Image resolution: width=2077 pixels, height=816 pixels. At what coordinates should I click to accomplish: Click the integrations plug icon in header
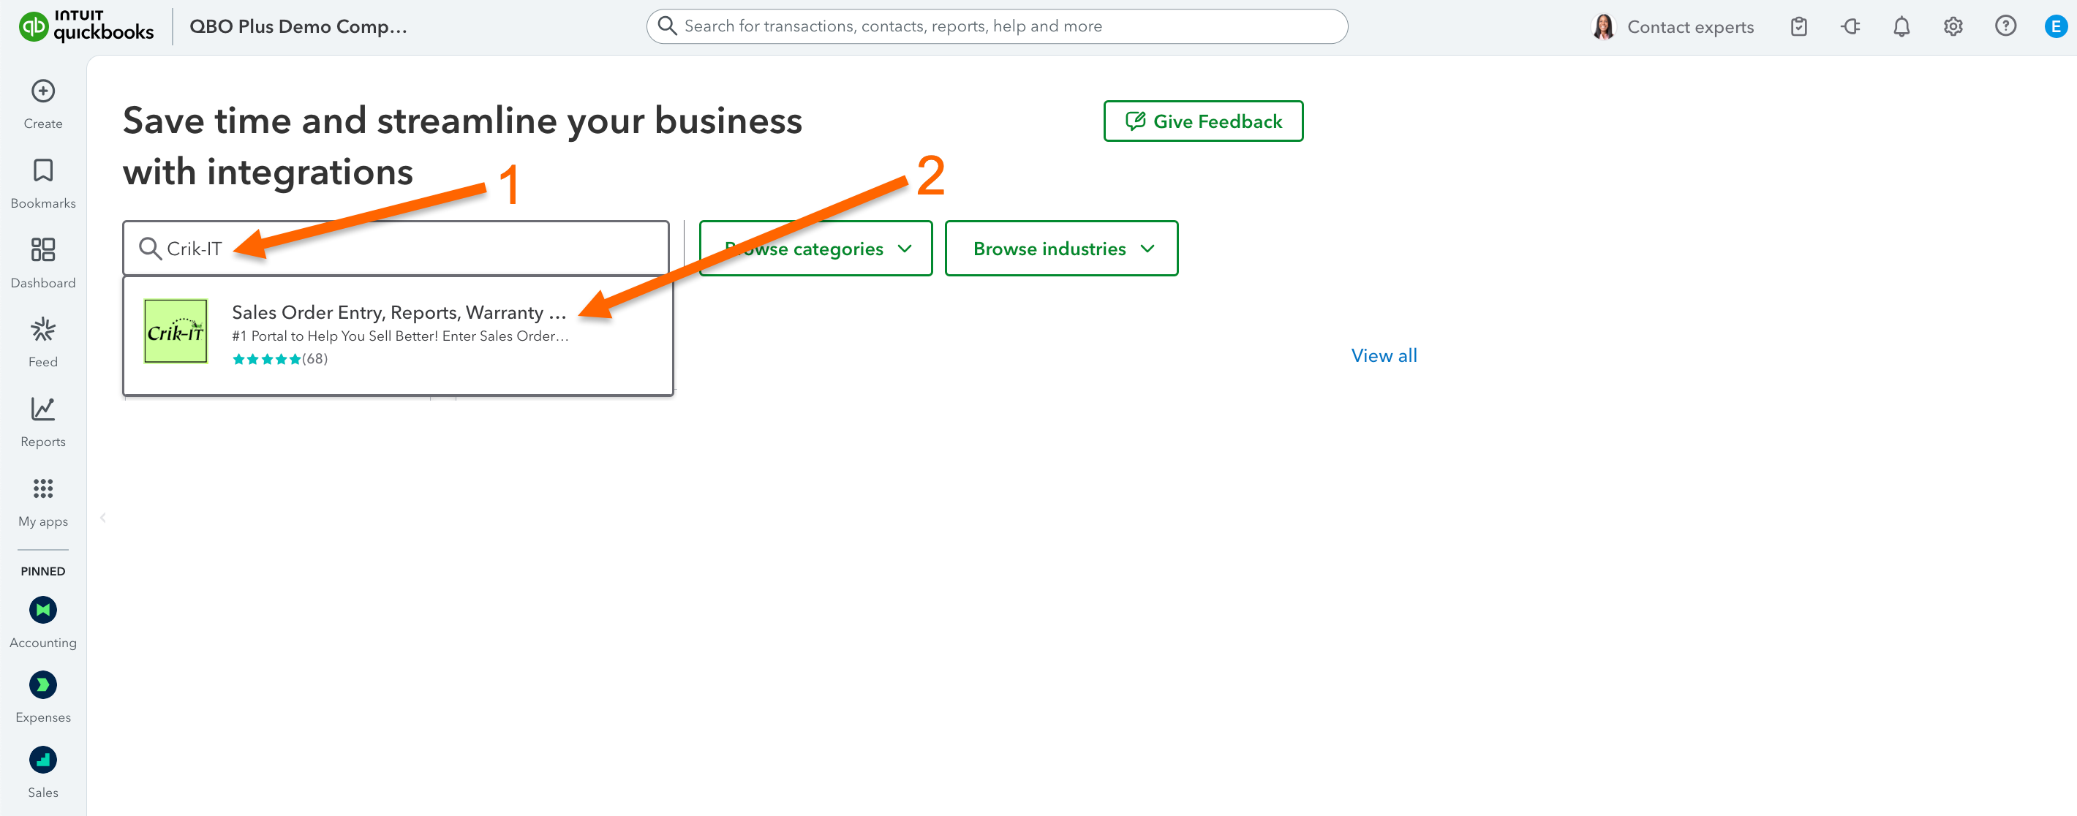1850,26
